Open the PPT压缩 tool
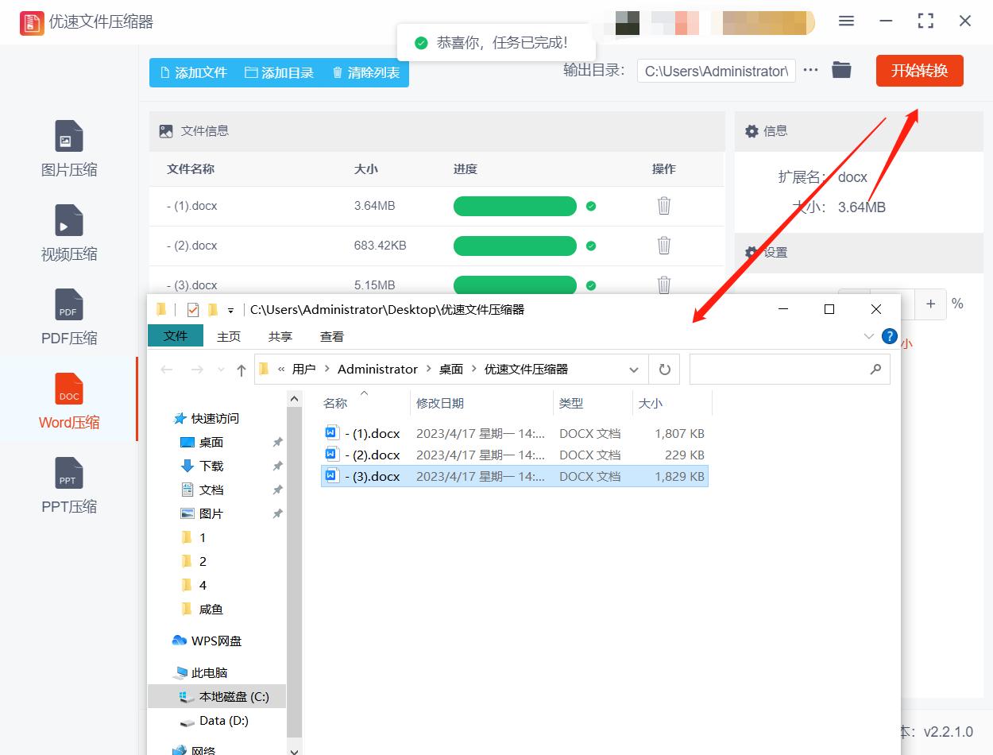Screen dimensions: 993x755 (68, 485)
